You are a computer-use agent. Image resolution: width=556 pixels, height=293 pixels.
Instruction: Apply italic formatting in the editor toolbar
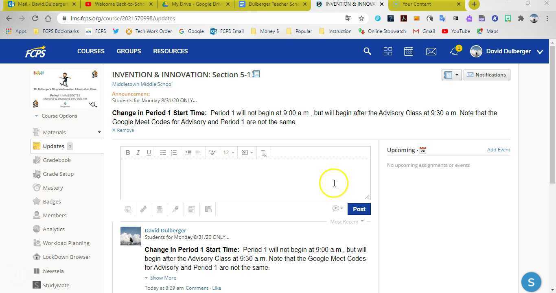pos(138,152)
